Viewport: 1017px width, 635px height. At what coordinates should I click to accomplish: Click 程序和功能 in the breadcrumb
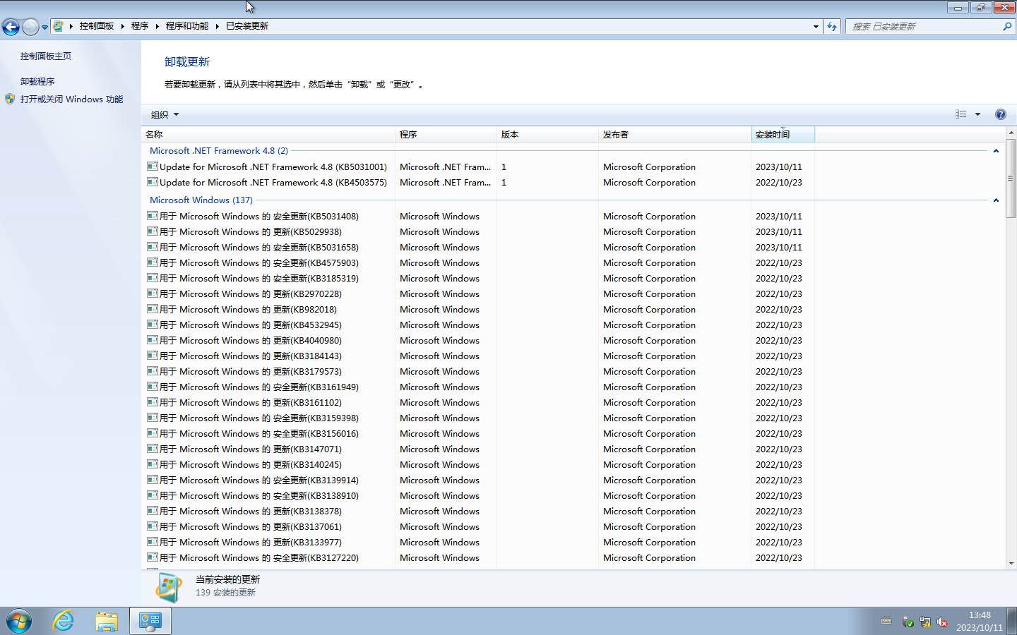coord(187,26)
